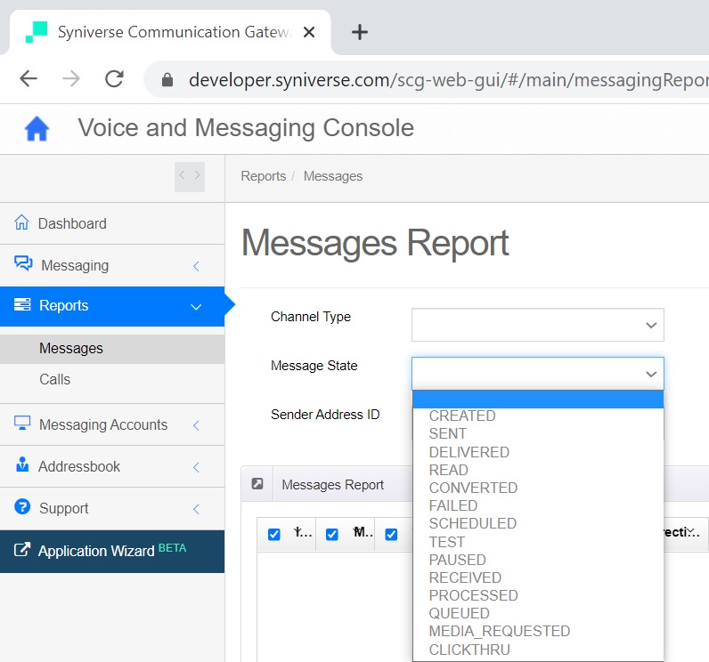Open Support section

click(112, 508)
